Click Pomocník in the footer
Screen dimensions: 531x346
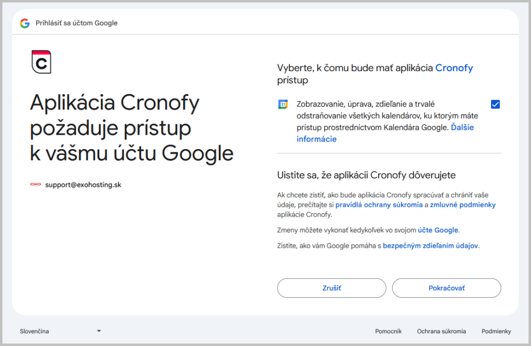(388, 331)
